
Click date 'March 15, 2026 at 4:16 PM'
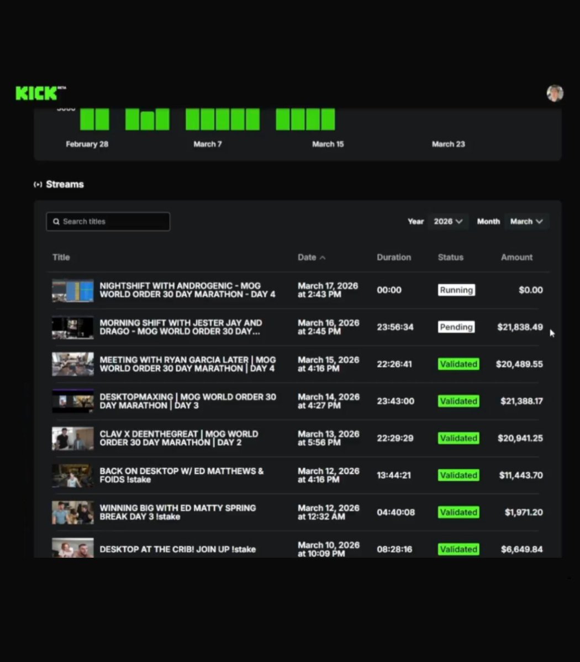328,364
